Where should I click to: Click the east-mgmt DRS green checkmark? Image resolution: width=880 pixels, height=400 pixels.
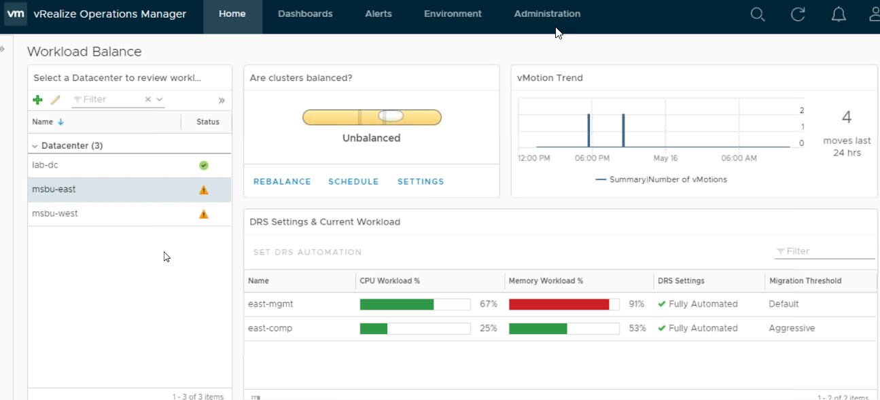click(x=662, y=304)
